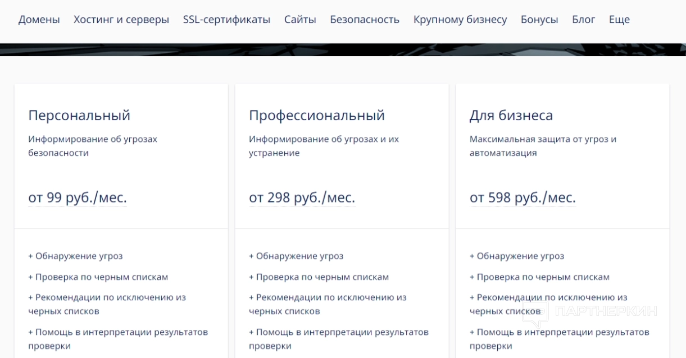Click the Партнеркин watermark logo icon
The image size is (686, 358).
tap(535, 313)
